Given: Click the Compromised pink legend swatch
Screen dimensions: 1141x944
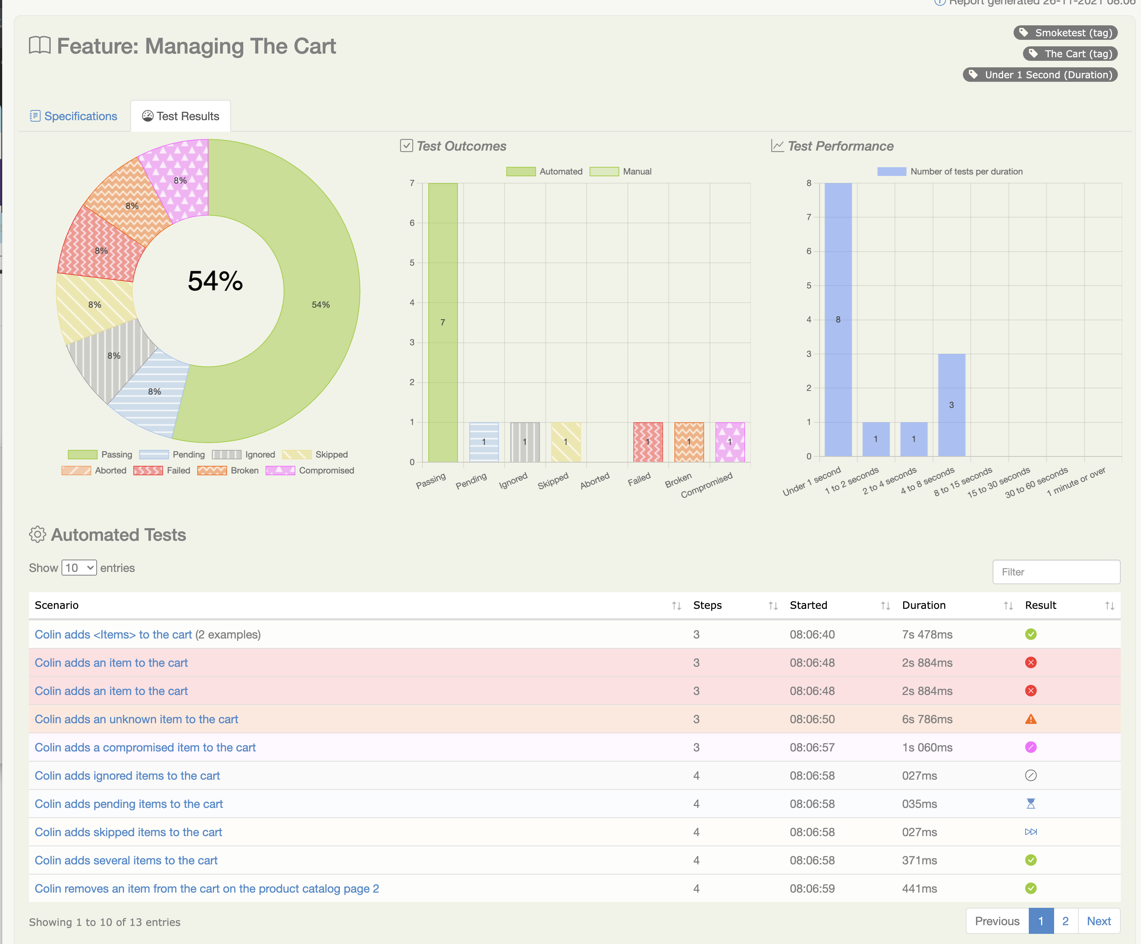Looking at the screenshot, I should [280, 470].
